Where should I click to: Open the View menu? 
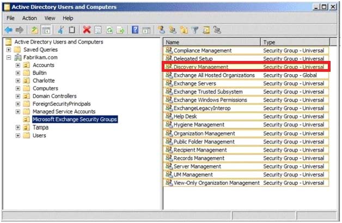point(50,18)
